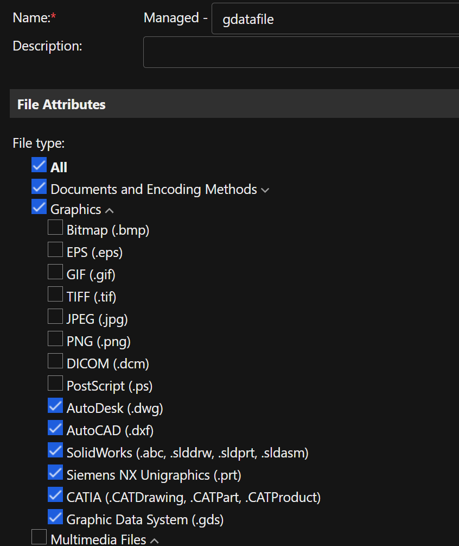Tick the GIF (.gif) checkbox
The image size is (459, 546).
click(55, 272)
